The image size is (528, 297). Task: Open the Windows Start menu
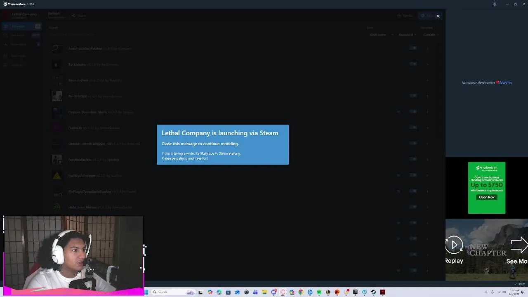coord(146,292)
